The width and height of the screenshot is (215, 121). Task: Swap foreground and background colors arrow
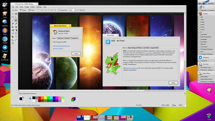click(23, 97)
